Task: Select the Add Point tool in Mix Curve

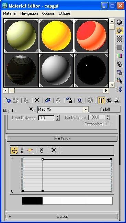Action: pos(30,150)
